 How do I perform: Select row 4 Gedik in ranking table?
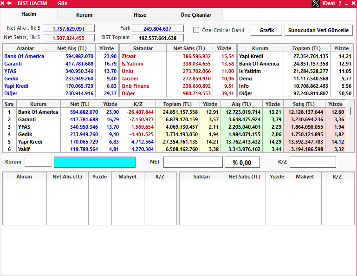point(175,134)
